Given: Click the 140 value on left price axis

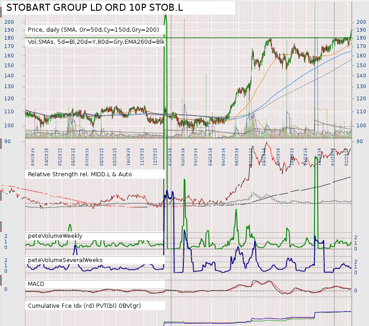Looking at the screenshot, I should 9,76.
